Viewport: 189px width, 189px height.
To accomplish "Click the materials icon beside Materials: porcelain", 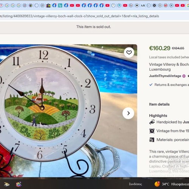I will (x=152, y=140).
